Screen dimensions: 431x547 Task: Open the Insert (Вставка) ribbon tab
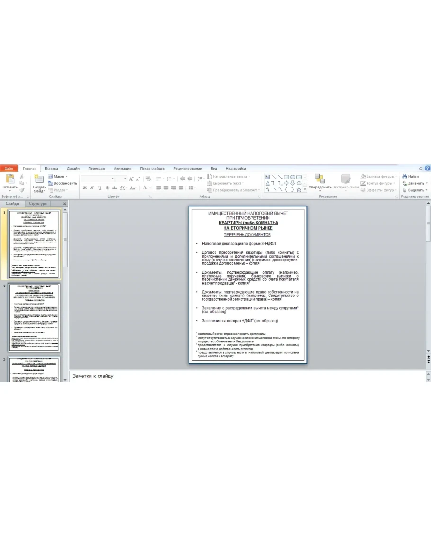coord(51,168)
